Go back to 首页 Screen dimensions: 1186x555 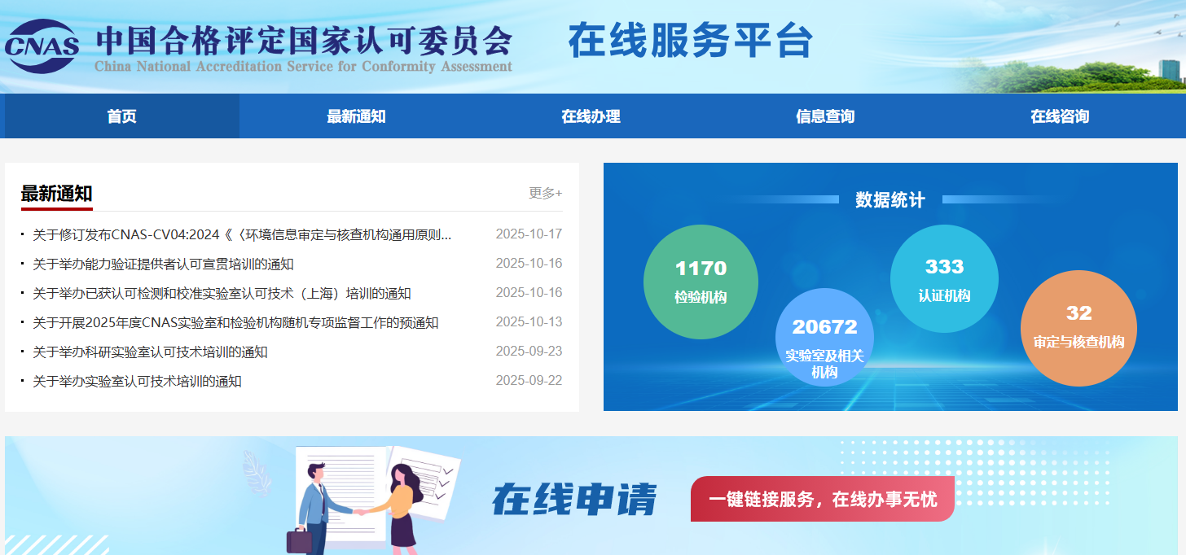point(121,116)
